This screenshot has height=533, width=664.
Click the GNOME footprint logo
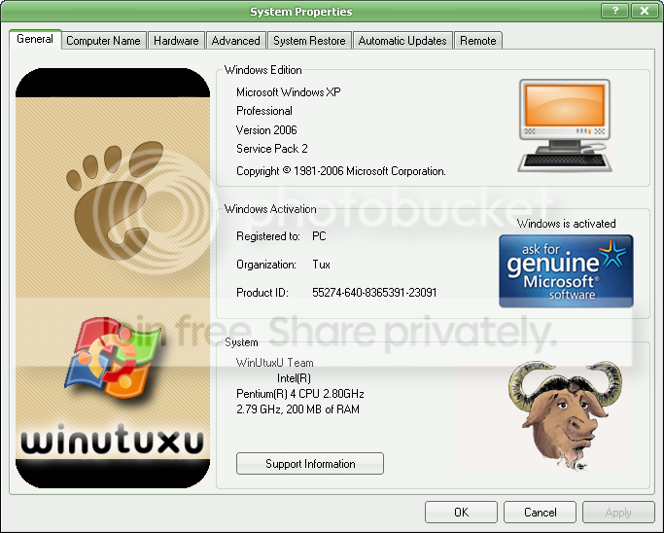click(x=115, y=200)
